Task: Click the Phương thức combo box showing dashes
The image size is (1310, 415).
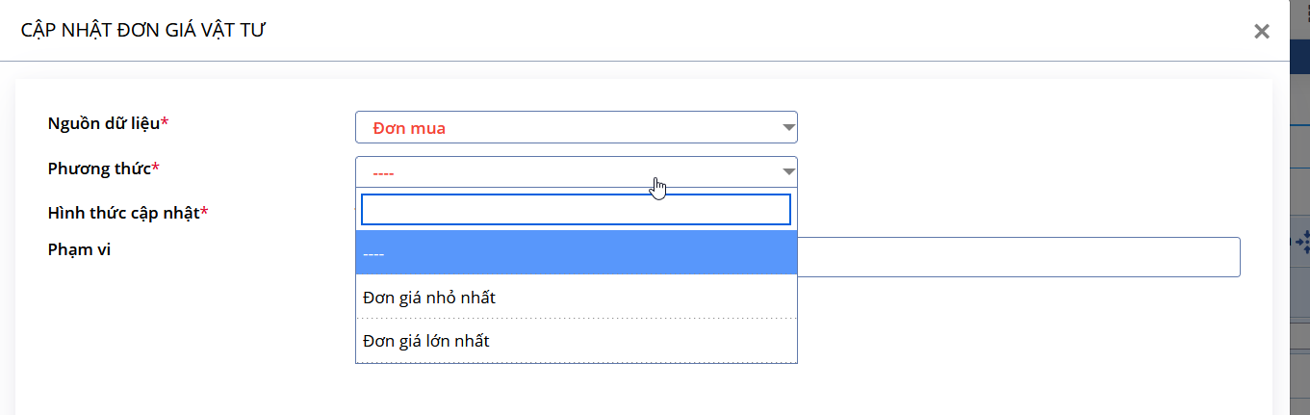Action: pos(576,171)
